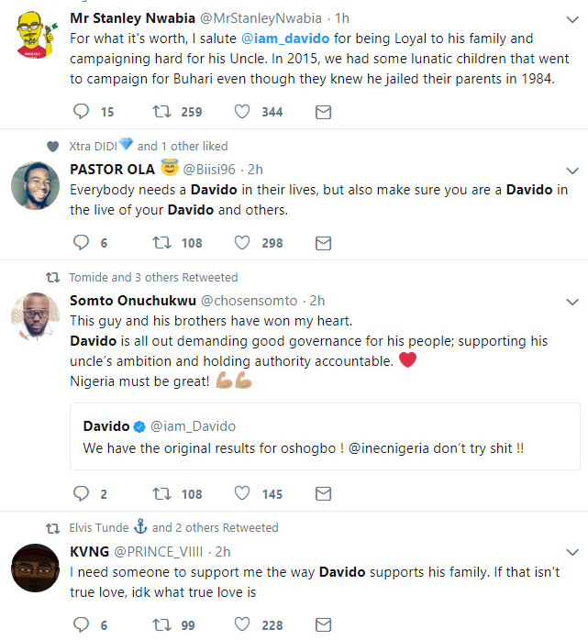
Task: Click KVNG's profile avatar
Action: point(35,568)
